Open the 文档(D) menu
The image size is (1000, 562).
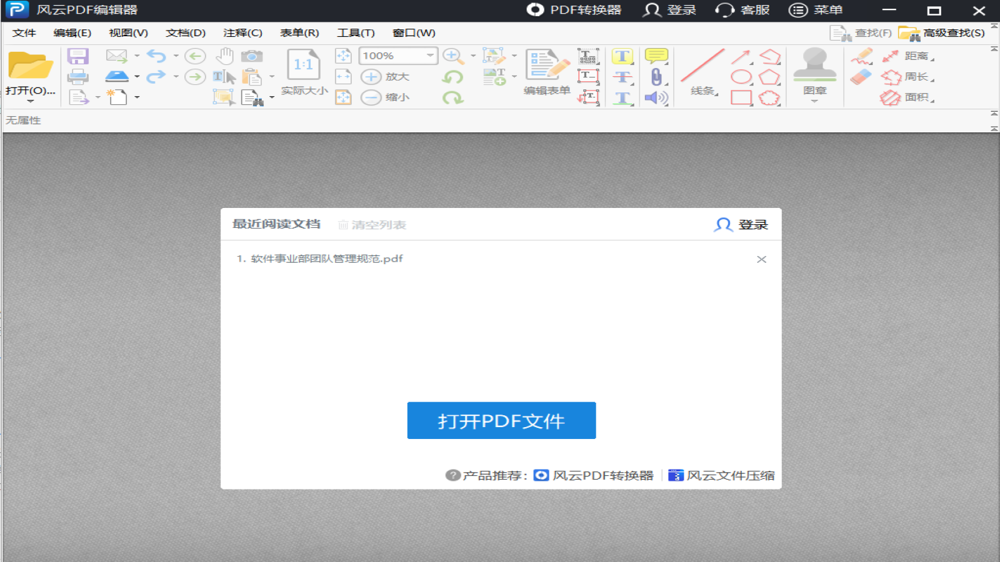click(184, 32)
